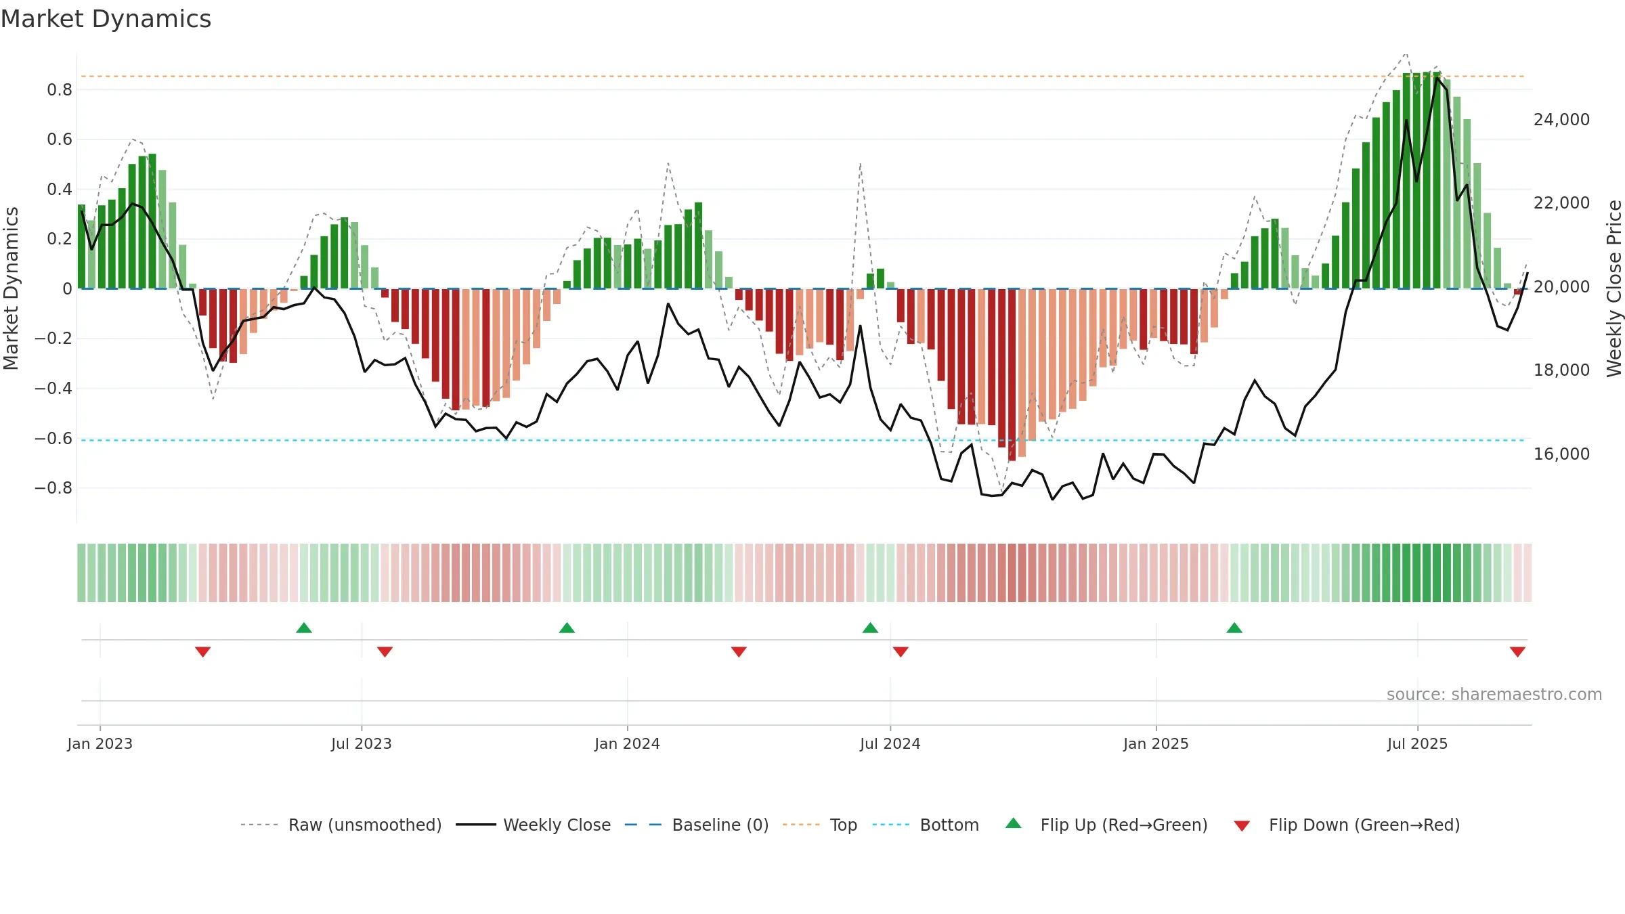Screen dimensions: 1625x914
Task: Click the vertical Market Dynamics axis title
Action: 11,288
